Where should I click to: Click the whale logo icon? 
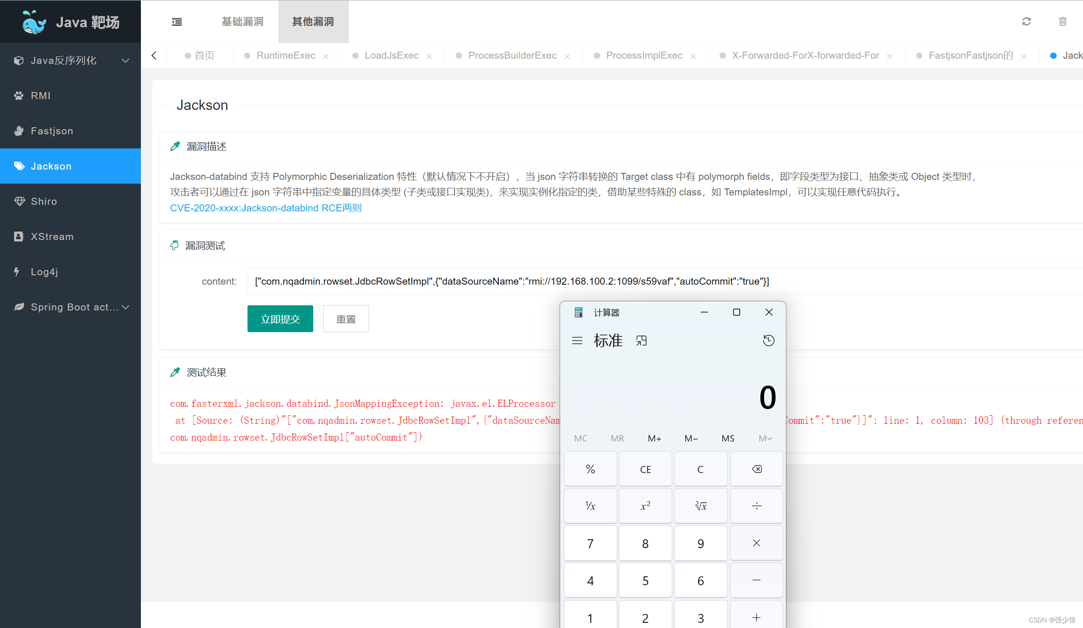click(x=34, y=22)
